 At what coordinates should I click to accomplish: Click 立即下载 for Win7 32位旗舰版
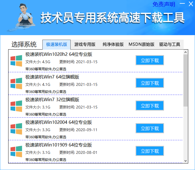pos(150,106)
